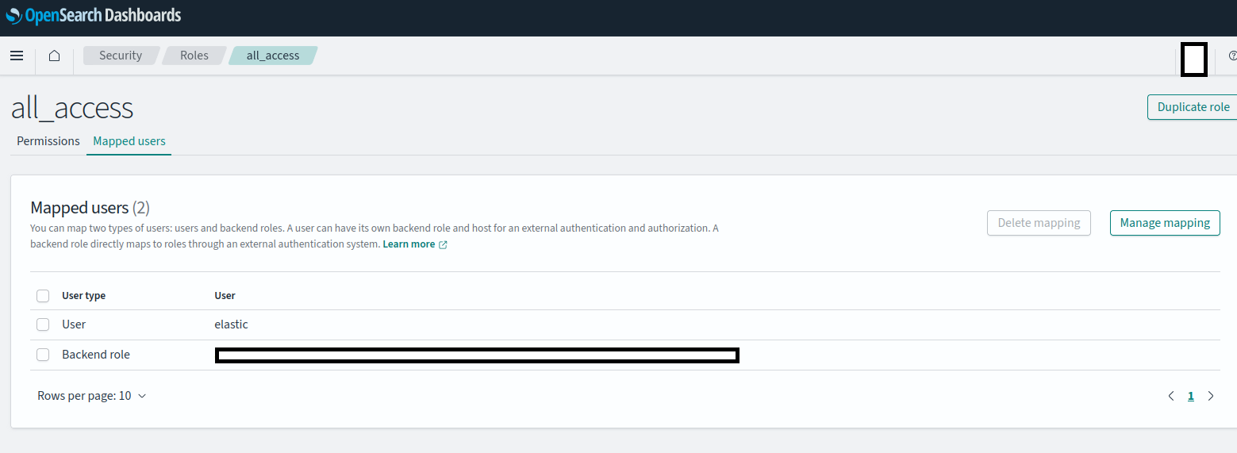
Task: Select the Backend role row checkbox
Action: coord(43,355)
